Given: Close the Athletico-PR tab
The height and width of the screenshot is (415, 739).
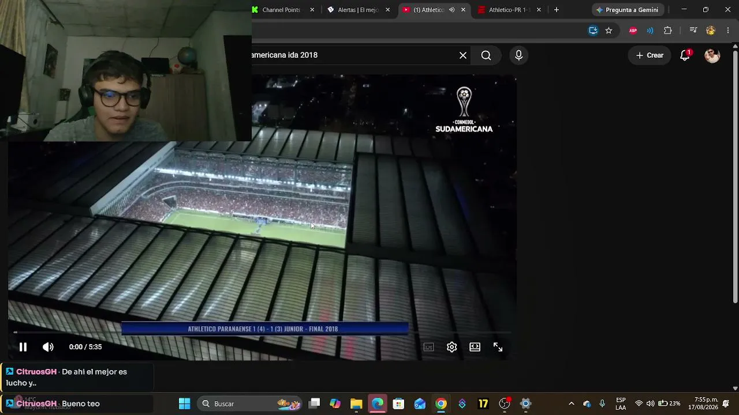Looking at the screenshot, I should point(539,10).
